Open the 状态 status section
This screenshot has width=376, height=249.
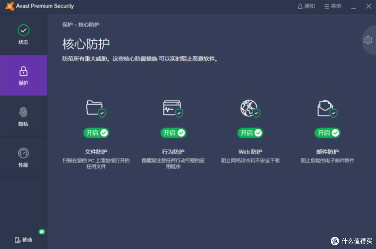[23, 34]
